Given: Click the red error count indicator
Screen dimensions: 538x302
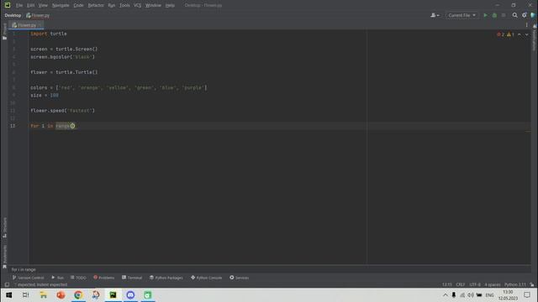Looking at the screenshot, I should point(501,34).
